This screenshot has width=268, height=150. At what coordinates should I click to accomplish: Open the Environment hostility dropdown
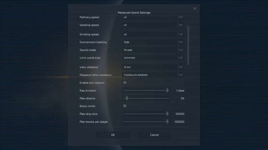(153, 42)
